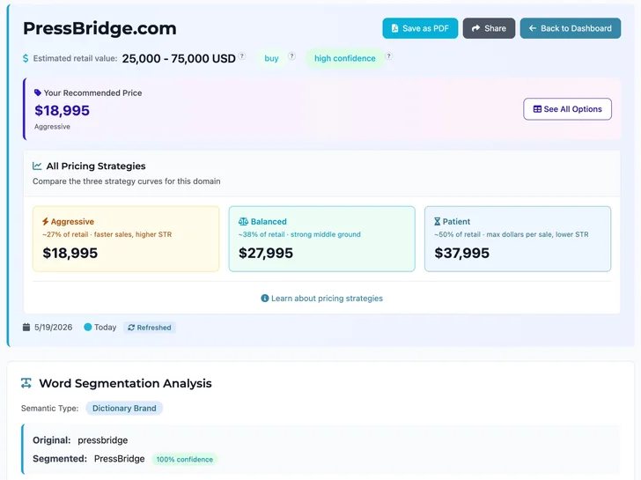Click the $37,995 Patient price
Image resolution: width=641 pixels, height=480 pixels.
[461, 253]
